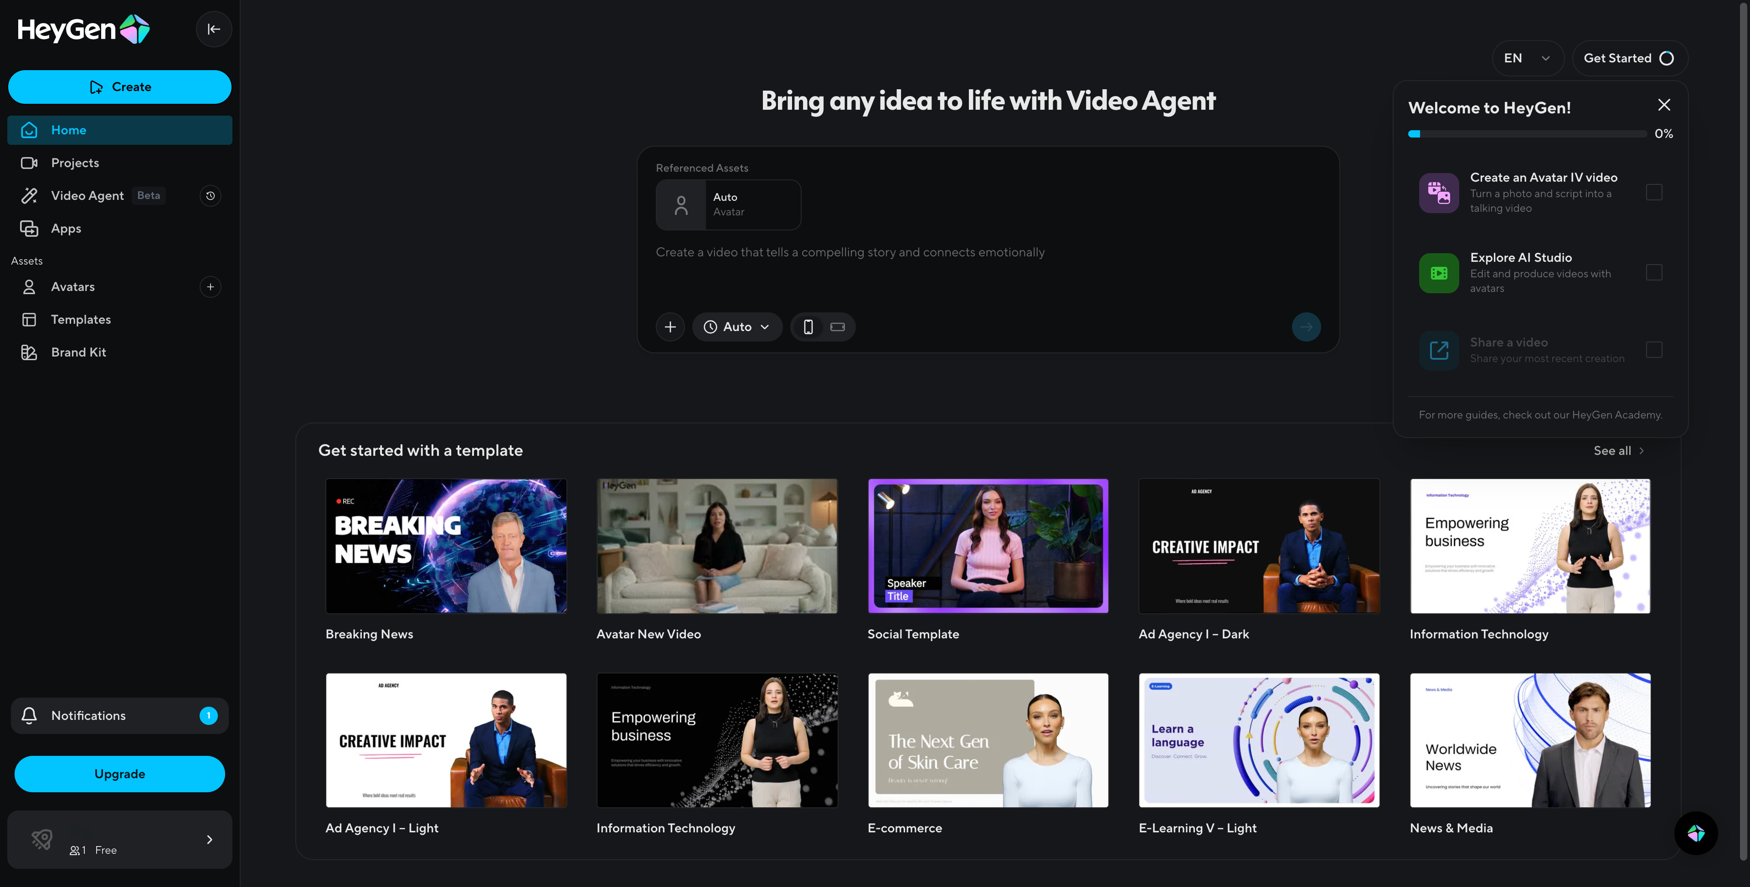Image resolution: width=1750 pixels, height=887 pixels.
Task: Expand the Free plan account chevron
Action: tap(209, 840)
